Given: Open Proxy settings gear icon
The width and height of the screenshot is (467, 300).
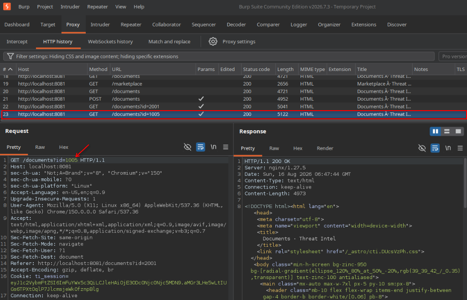Looking at the screenshot, I should click(x=213, y=41).
